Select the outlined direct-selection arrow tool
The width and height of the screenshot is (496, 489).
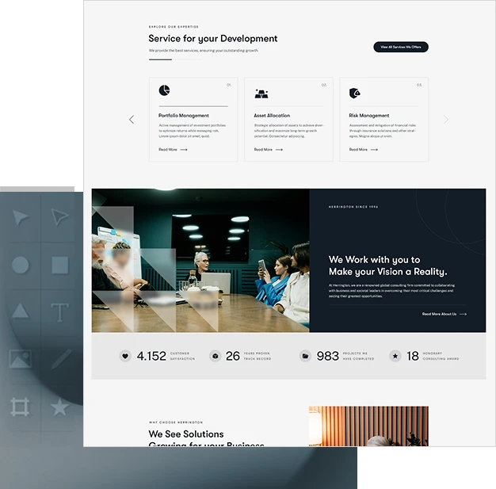[60, 217]
